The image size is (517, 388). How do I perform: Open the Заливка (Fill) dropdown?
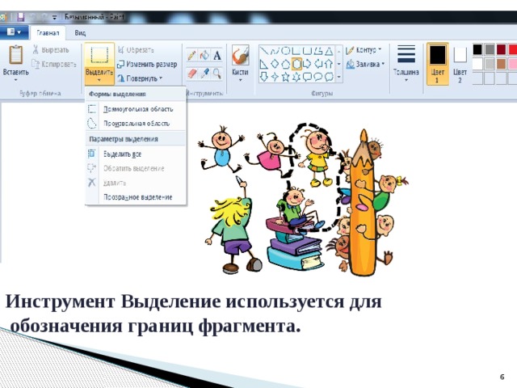click(x=365, y=64)
